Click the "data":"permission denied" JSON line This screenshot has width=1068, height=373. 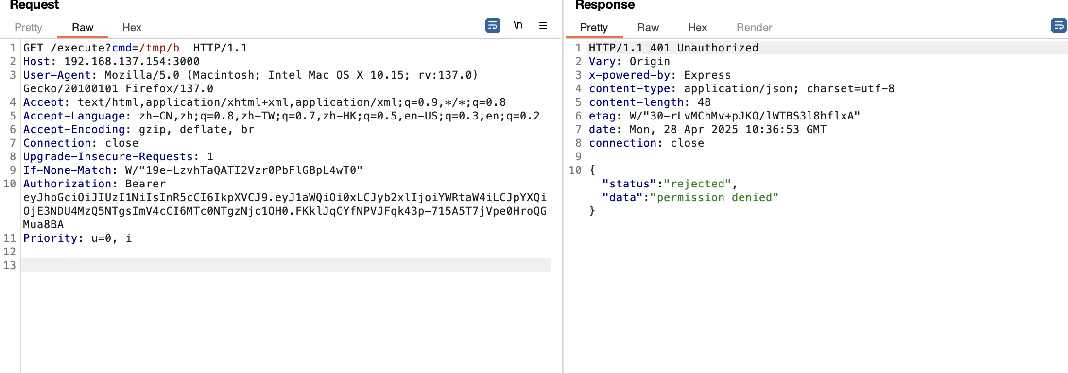pos(690,197)
